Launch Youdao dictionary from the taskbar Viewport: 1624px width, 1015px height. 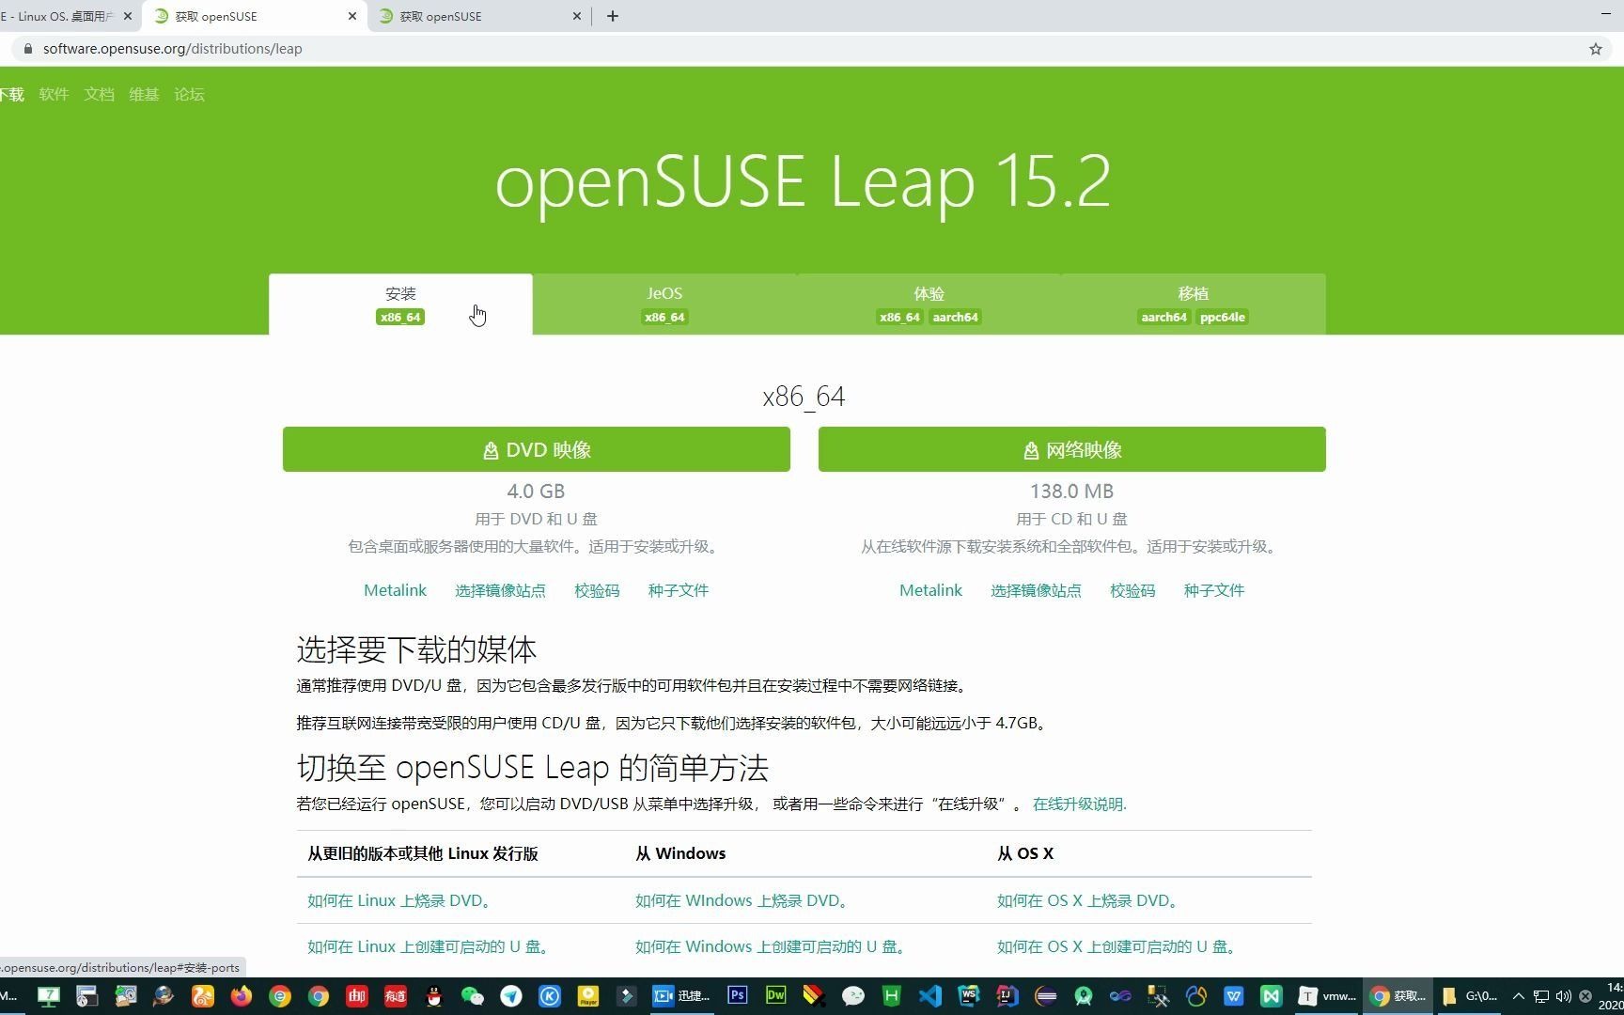pyautogui.click(x=396, y=996)
